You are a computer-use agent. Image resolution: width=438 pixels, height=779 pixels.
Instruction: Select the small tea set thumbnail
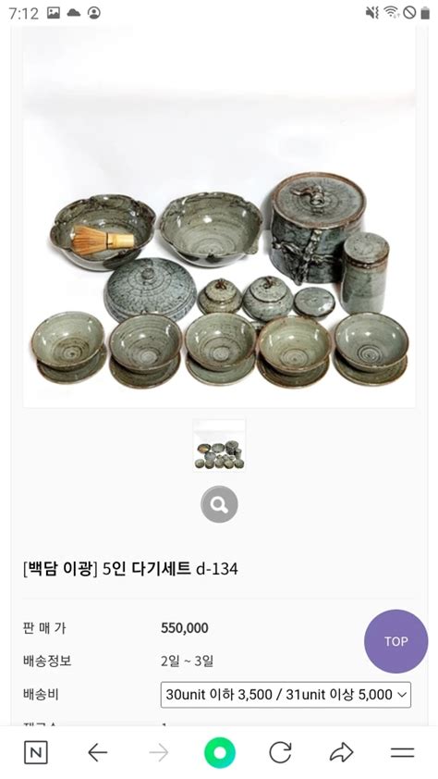click(219, 445)
